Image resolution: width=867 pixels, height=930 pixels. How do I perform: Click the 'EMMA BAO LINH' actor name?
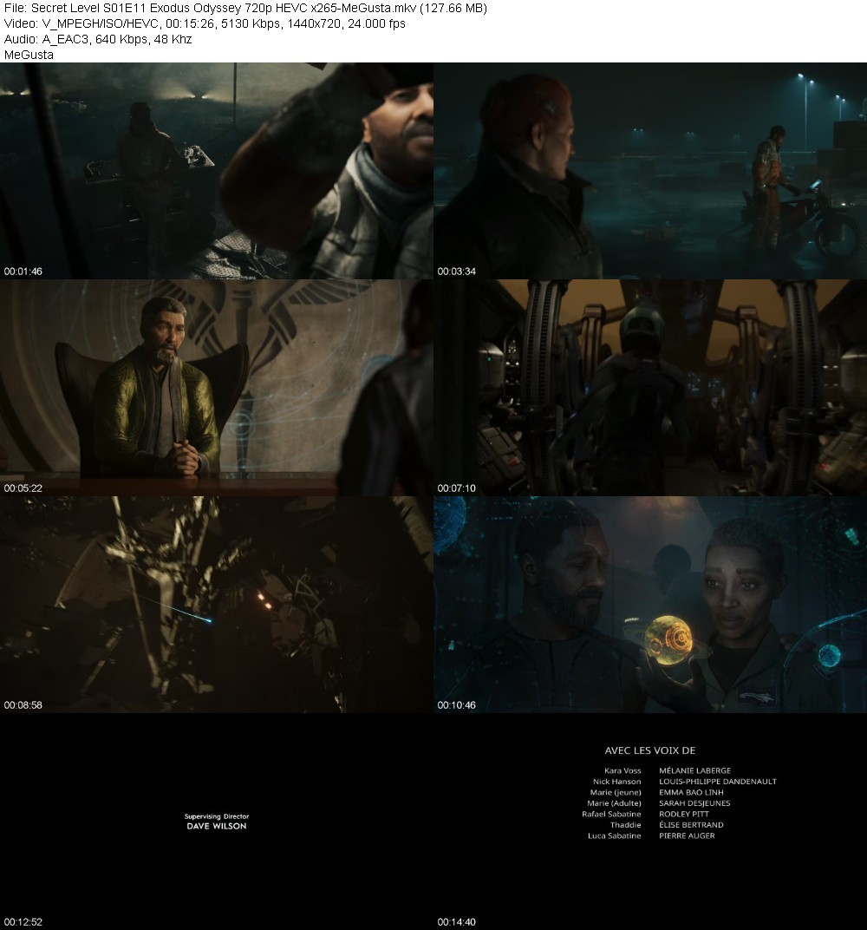click(691, 792)
